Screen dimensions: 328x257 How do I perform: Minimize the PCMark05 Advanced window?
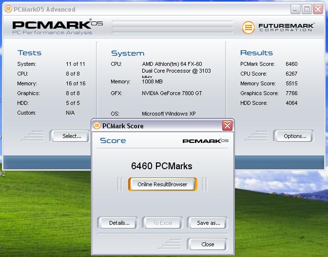tap(295, 9)
